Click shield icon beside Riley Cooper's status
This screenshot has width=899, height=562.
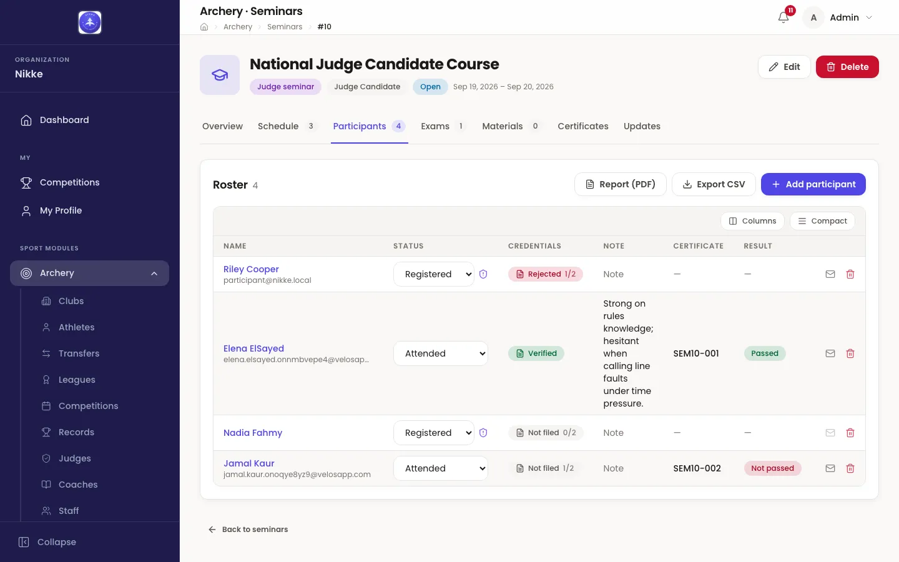[483, 274]
